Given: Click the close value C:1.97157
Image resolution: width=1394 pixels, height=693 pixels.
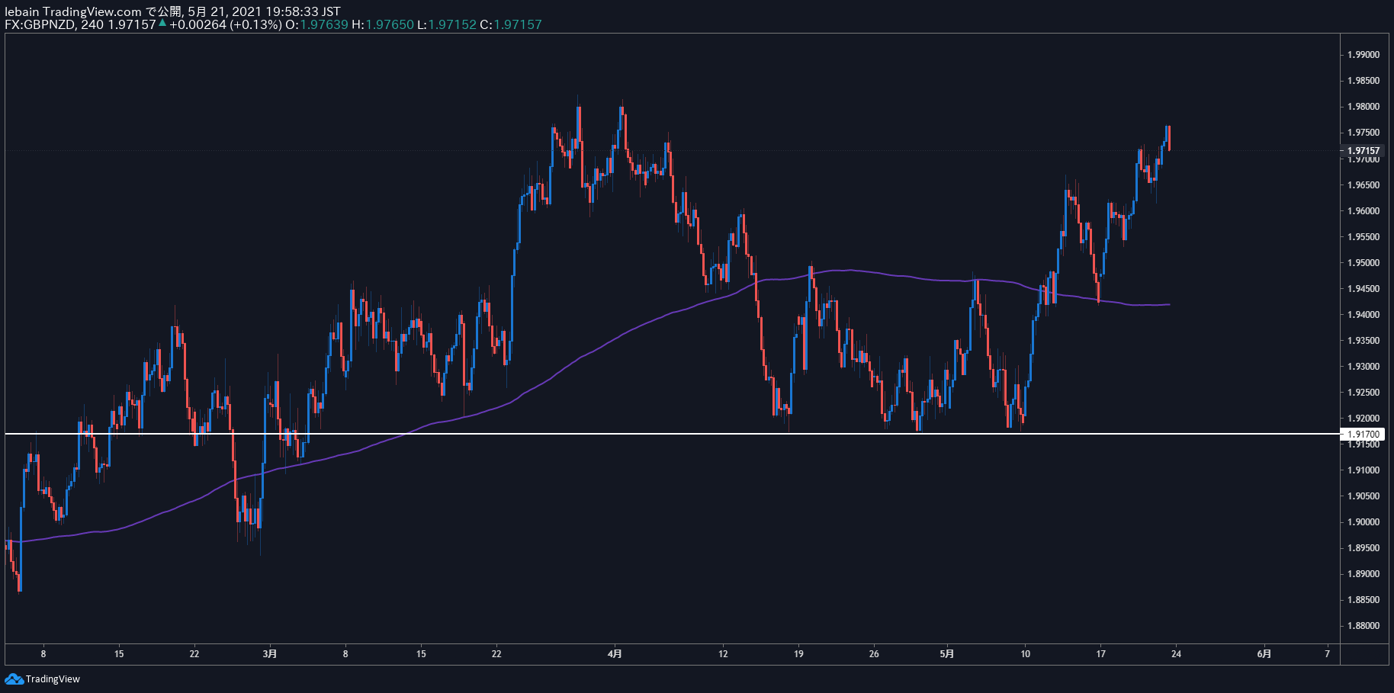Looking at the screenshot, I should 511,24.
